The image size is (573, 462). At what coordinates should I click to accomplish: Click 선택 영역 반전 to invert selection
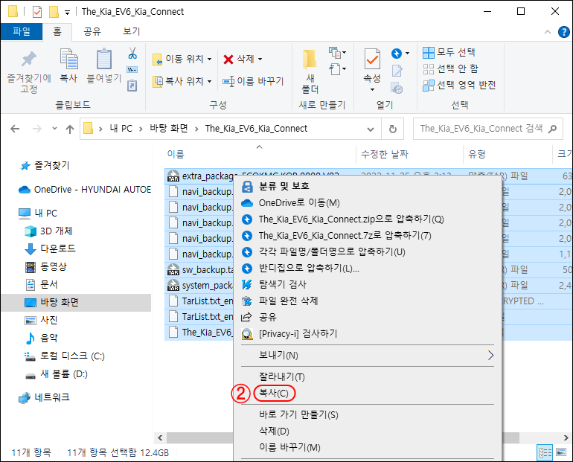click(459, 85)
